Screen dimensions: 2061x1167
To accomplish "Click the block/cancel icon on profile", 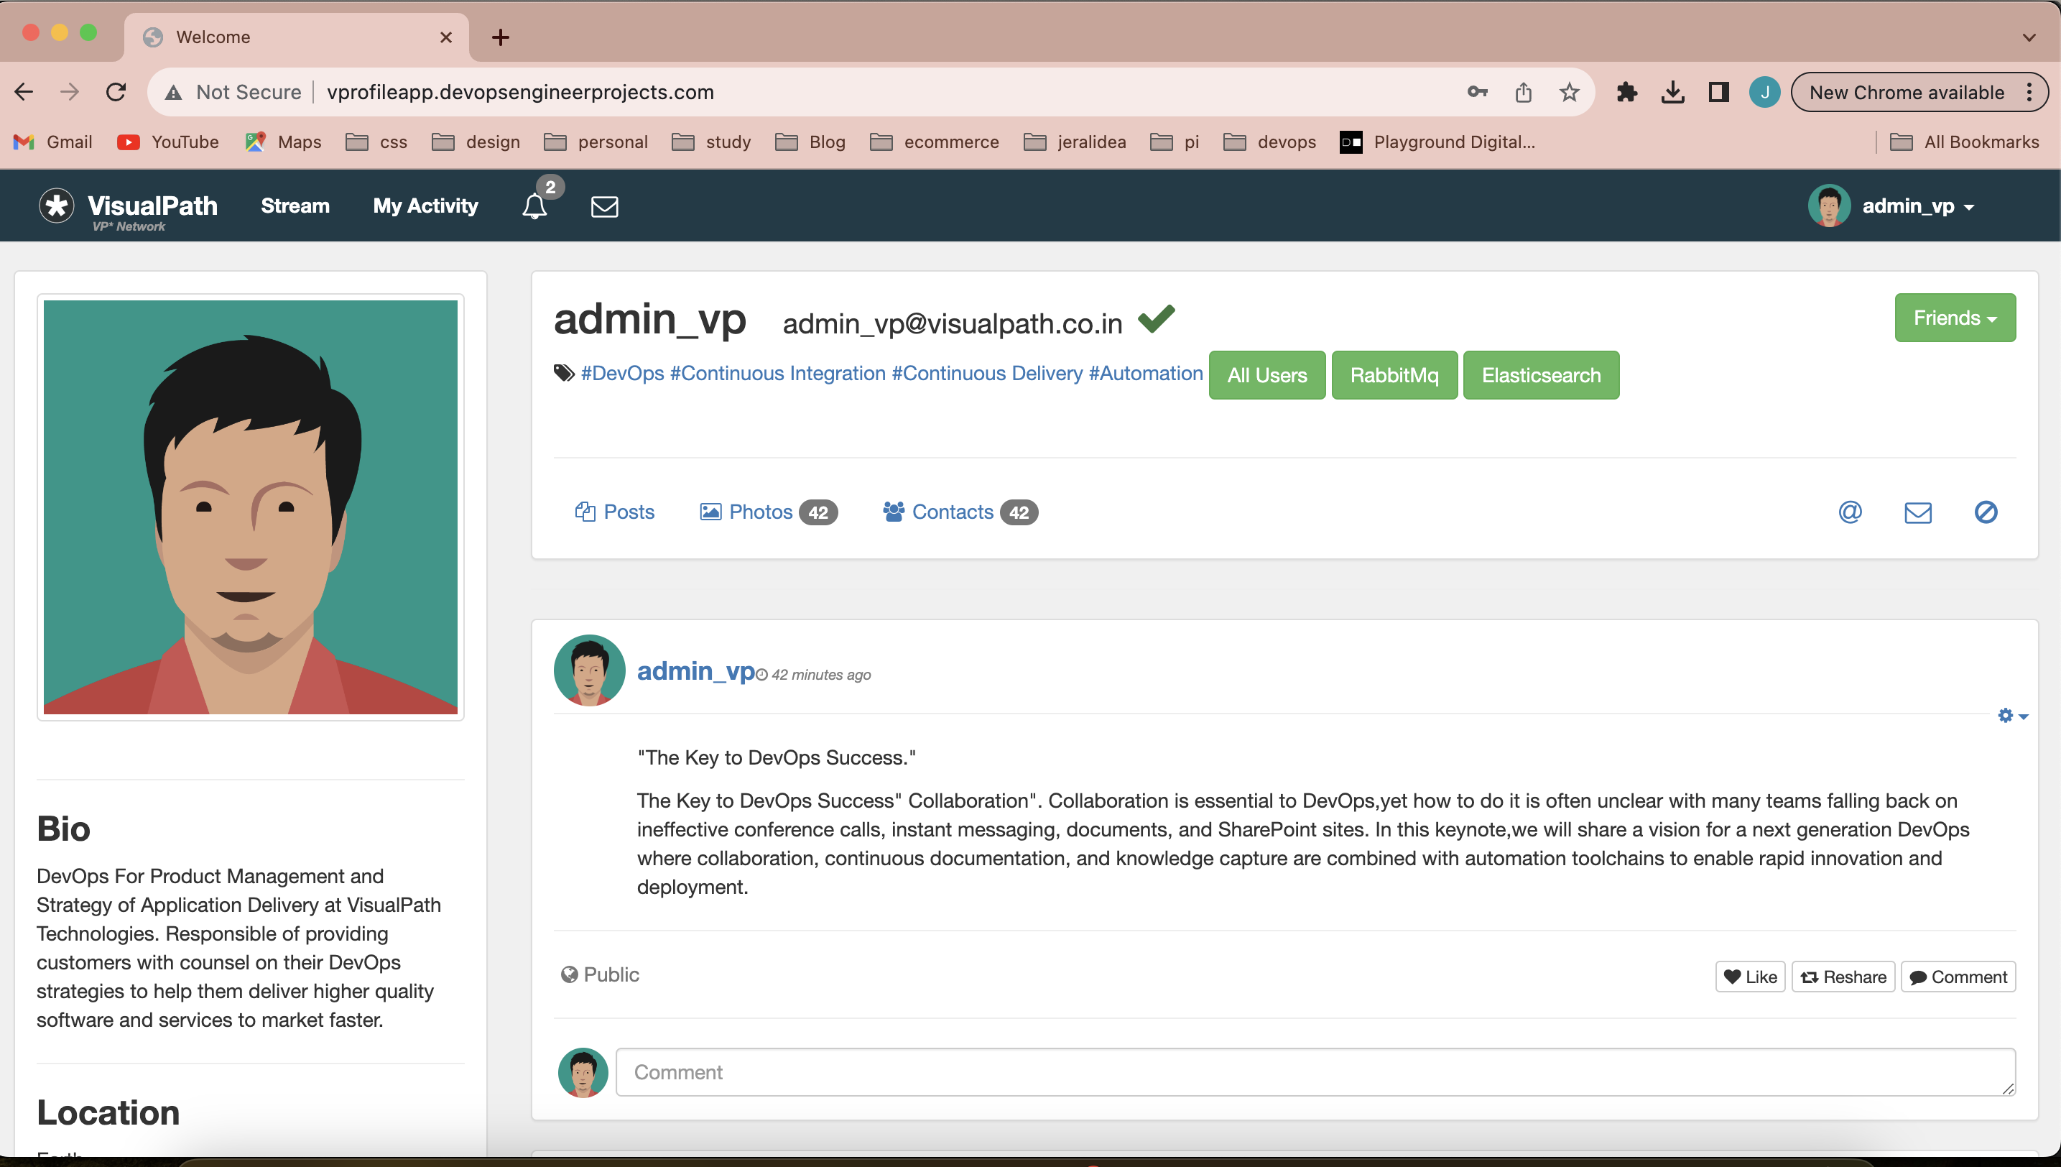I will [x=1986, y=511].
